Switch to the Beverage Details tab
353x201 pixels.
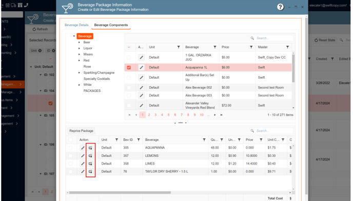tap(76, 25)
